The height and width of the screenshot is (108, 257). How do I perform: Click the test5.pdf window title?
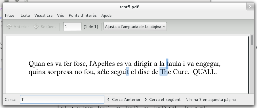click(129, 7)
